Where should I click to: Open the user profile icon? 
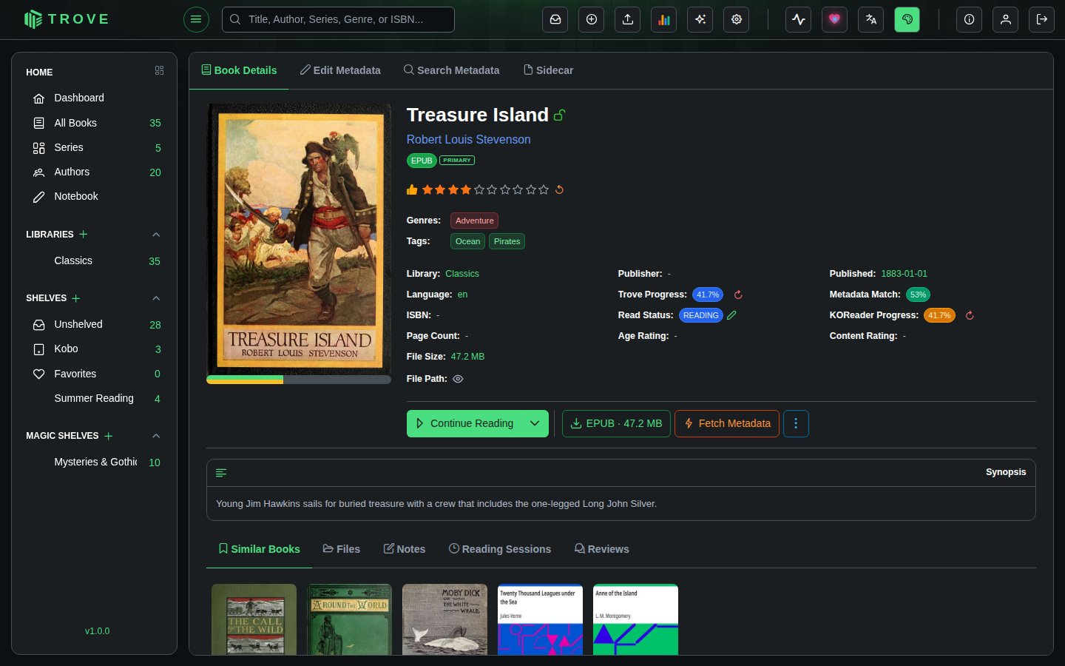(x=1006, y=19)
